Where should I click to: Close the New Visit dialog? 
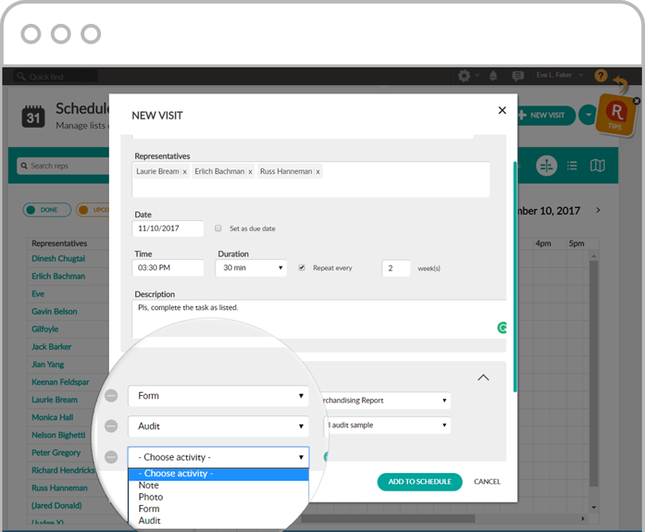click(x=502, y=111)
